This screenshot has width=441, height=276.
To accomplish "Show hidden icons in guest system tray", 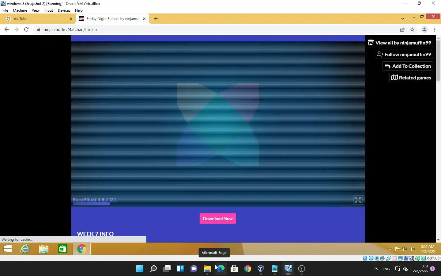I will 390,249.
